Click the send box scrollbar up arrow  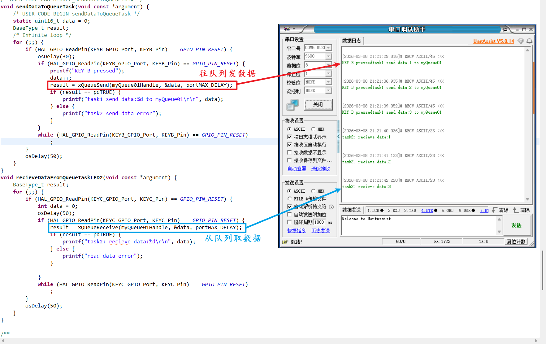coord(499,219)
